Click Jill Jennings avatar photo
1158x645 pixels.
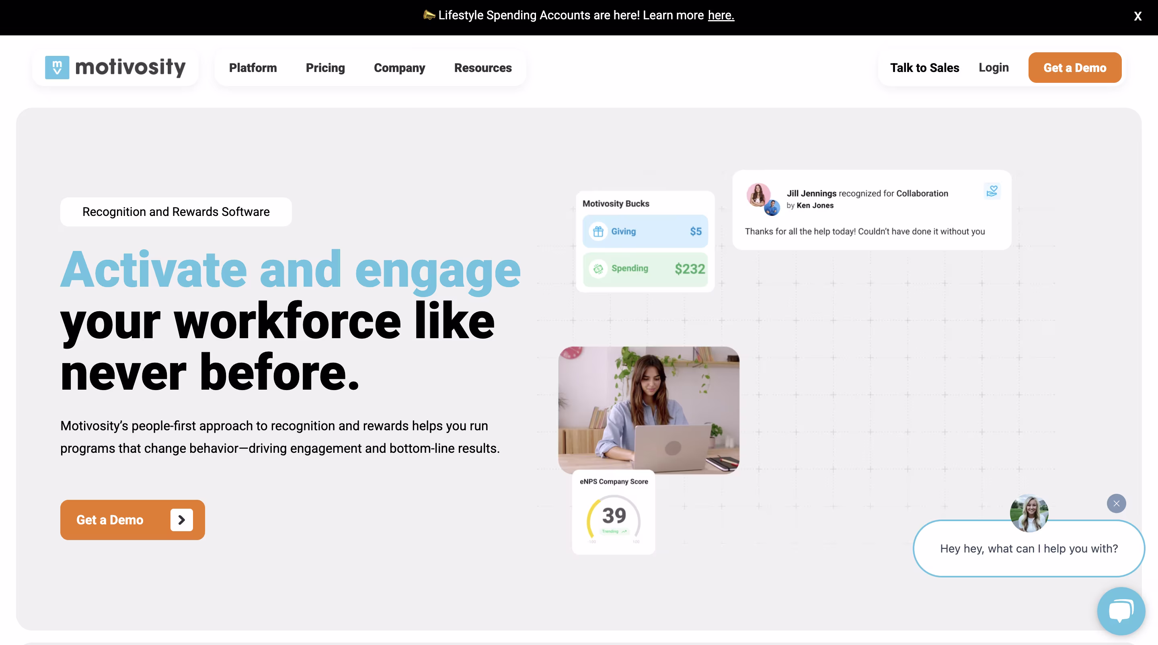(x=758, y=194)
